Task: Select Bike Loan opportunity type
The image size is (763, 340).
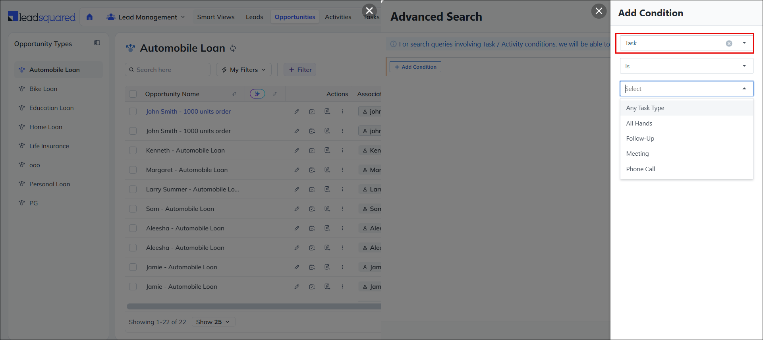Action: (x=58, y=89)
